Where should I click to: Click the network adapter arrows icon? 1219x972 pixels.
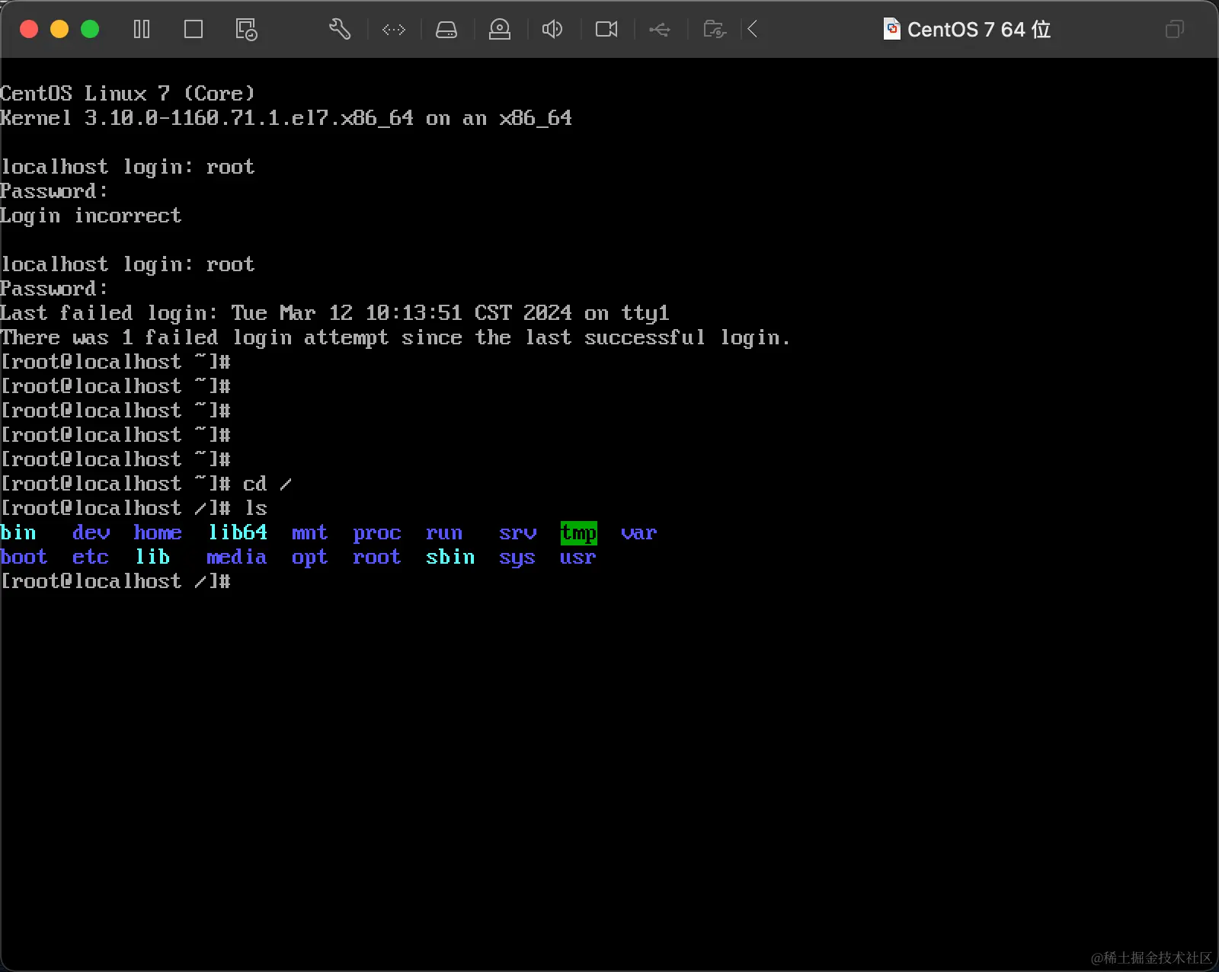coord(394,30)
